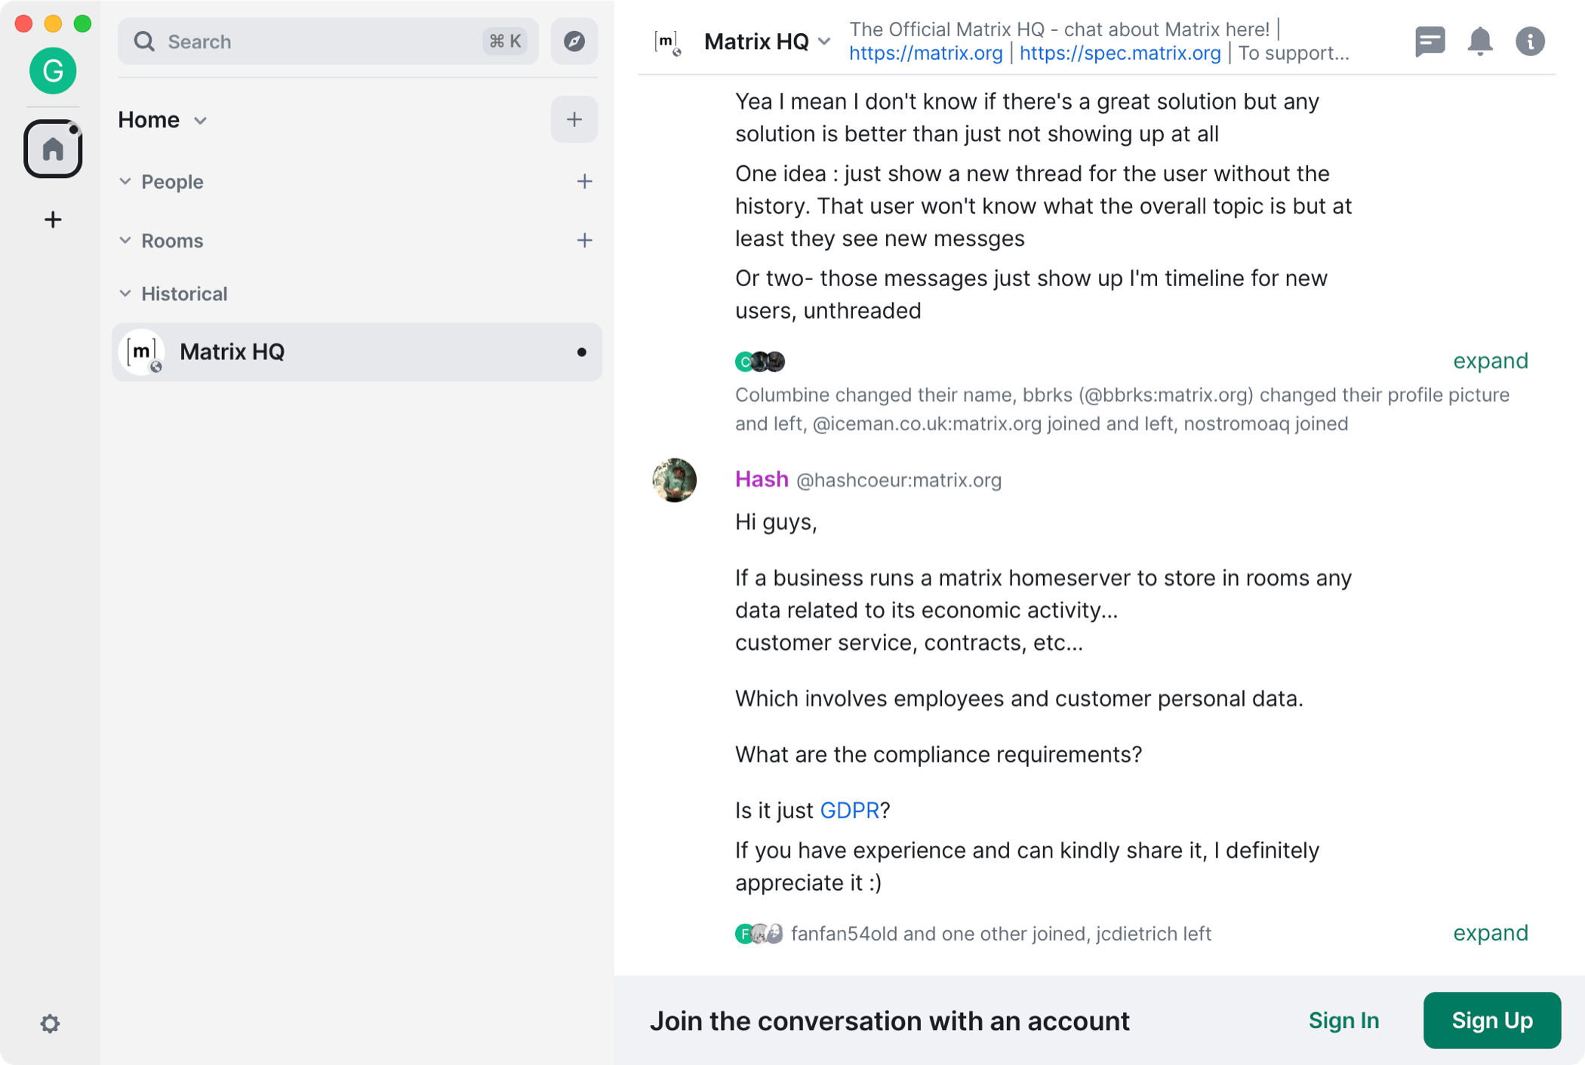The width and height of the screenshot is (1585, 1065).
Task: Select the Matrix HQ room
Action: (x=356, y=351)
